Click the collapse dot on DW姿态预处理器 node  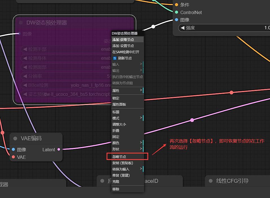pyautogui.click(x=21, y=23)
